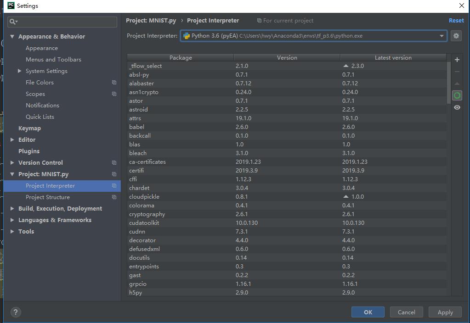Open the Project Interpreter dropdown arrow

[x=442, y=36]
